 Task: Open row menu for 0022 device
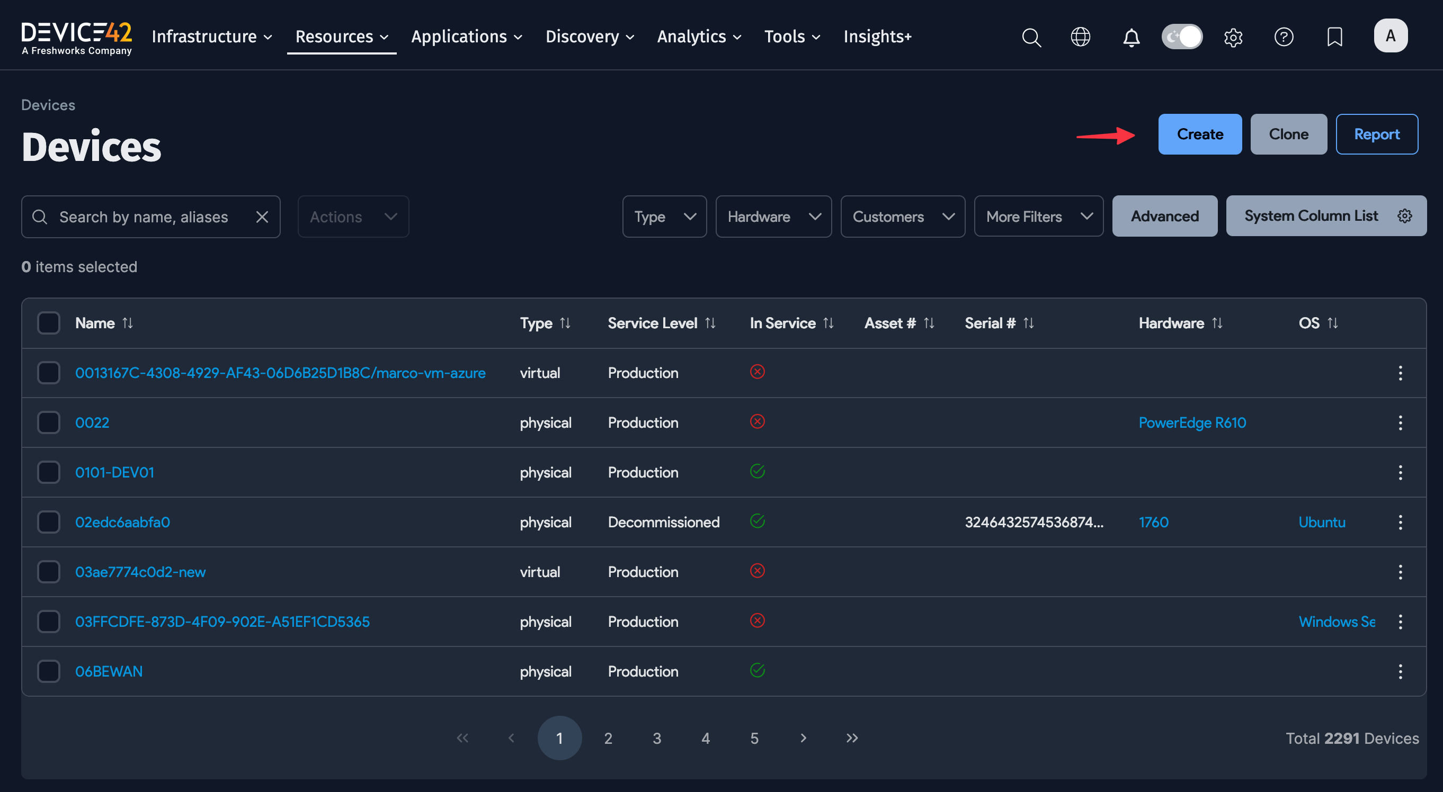pyautogui.click(x=1400, y=422)
